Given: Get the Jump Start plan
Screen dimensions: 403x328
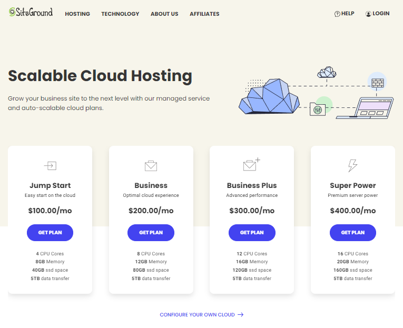Looking at the screenshot, I should click(50, 233).
